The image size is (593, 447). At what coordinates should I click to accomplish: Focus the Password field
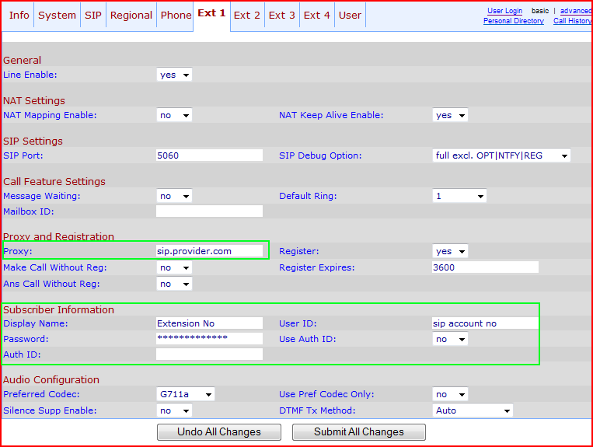209,339
